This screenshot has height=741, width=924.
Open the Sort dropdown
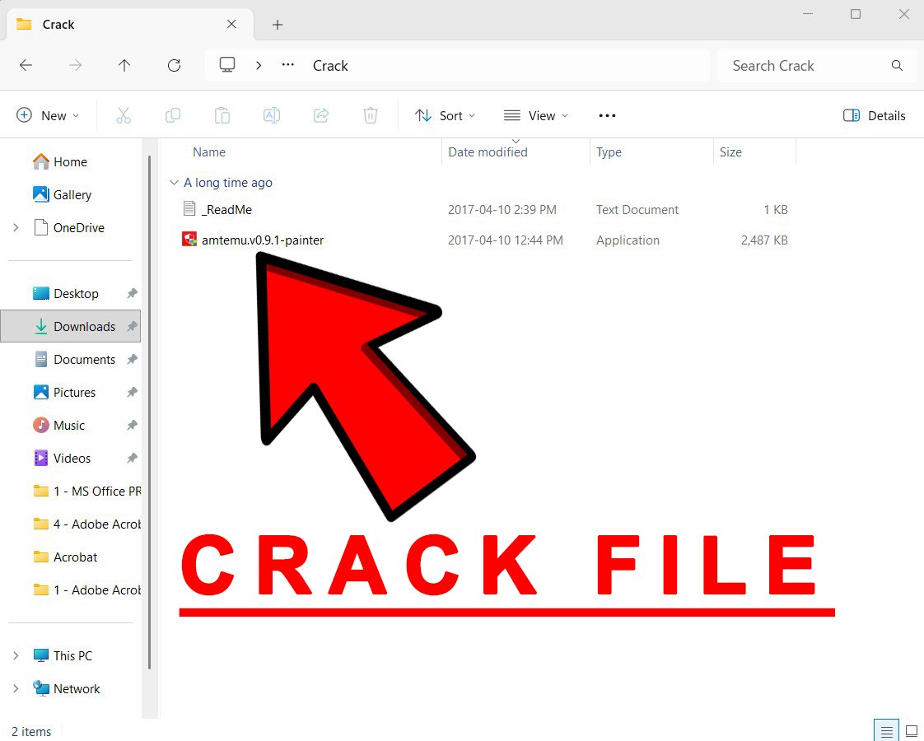click(x=445, y=115)
